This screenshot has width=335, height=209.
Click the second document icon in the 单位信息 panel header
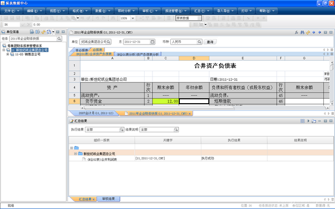(37, 32)
